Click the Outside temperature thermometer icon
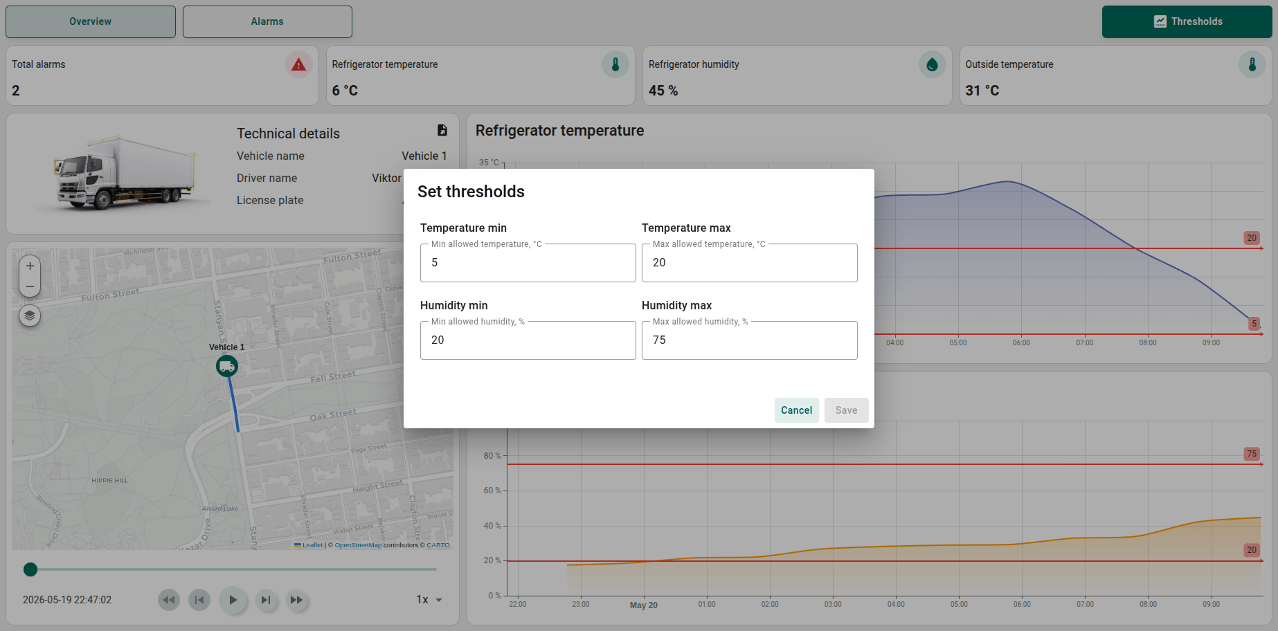This screenshot has width=1278, height=631. 1252,64
